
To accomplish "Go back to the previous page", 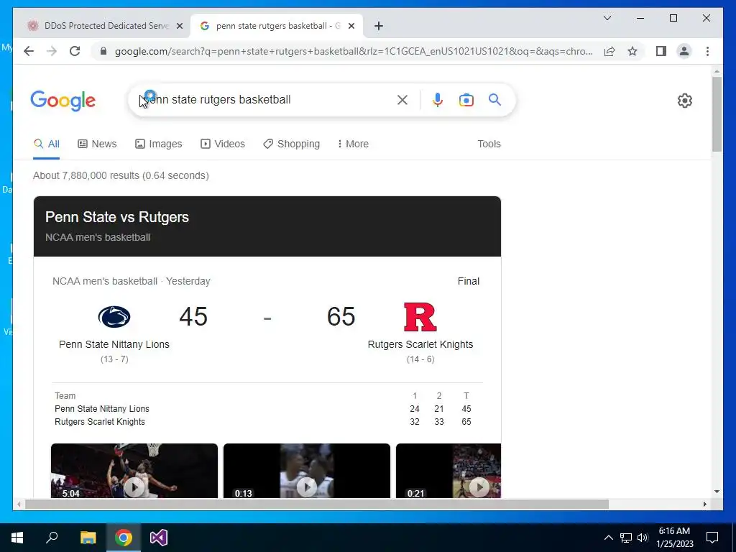I will (x=29, y=51).
